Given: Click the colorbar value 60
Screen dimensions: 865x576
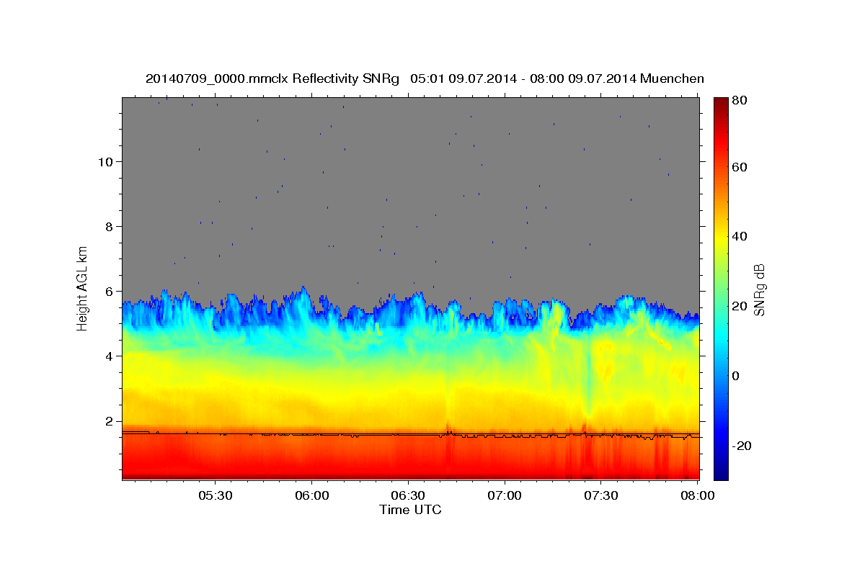Looking at the screenshot, I should coord(740,167).
